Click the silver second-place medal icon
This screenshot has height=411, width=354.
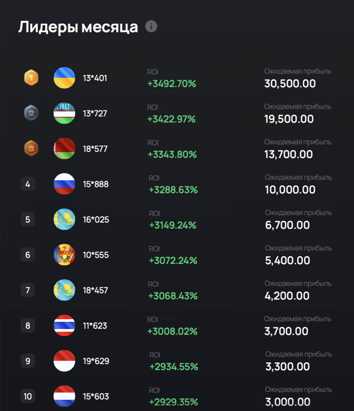[31, 113]
